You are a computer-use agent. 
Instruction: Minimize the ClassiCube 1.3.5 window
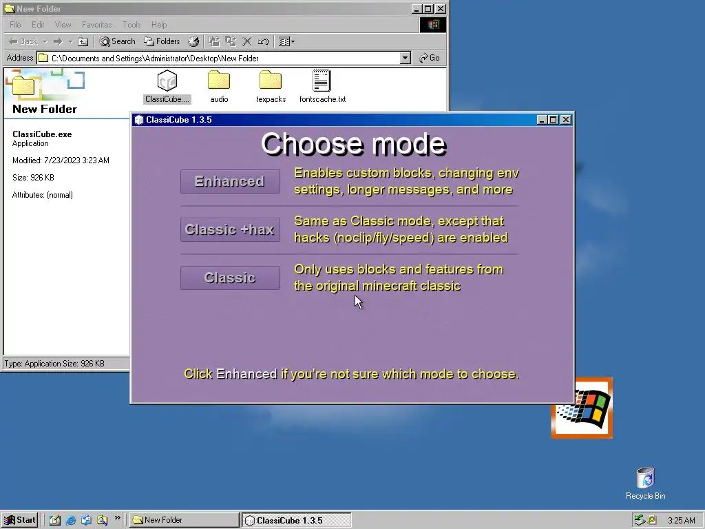point(542,120)
